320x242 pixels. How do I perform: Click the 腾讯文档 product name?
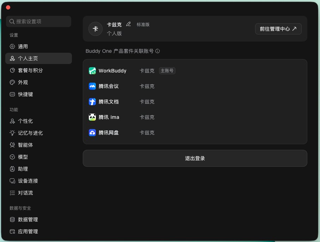(109, 102)
